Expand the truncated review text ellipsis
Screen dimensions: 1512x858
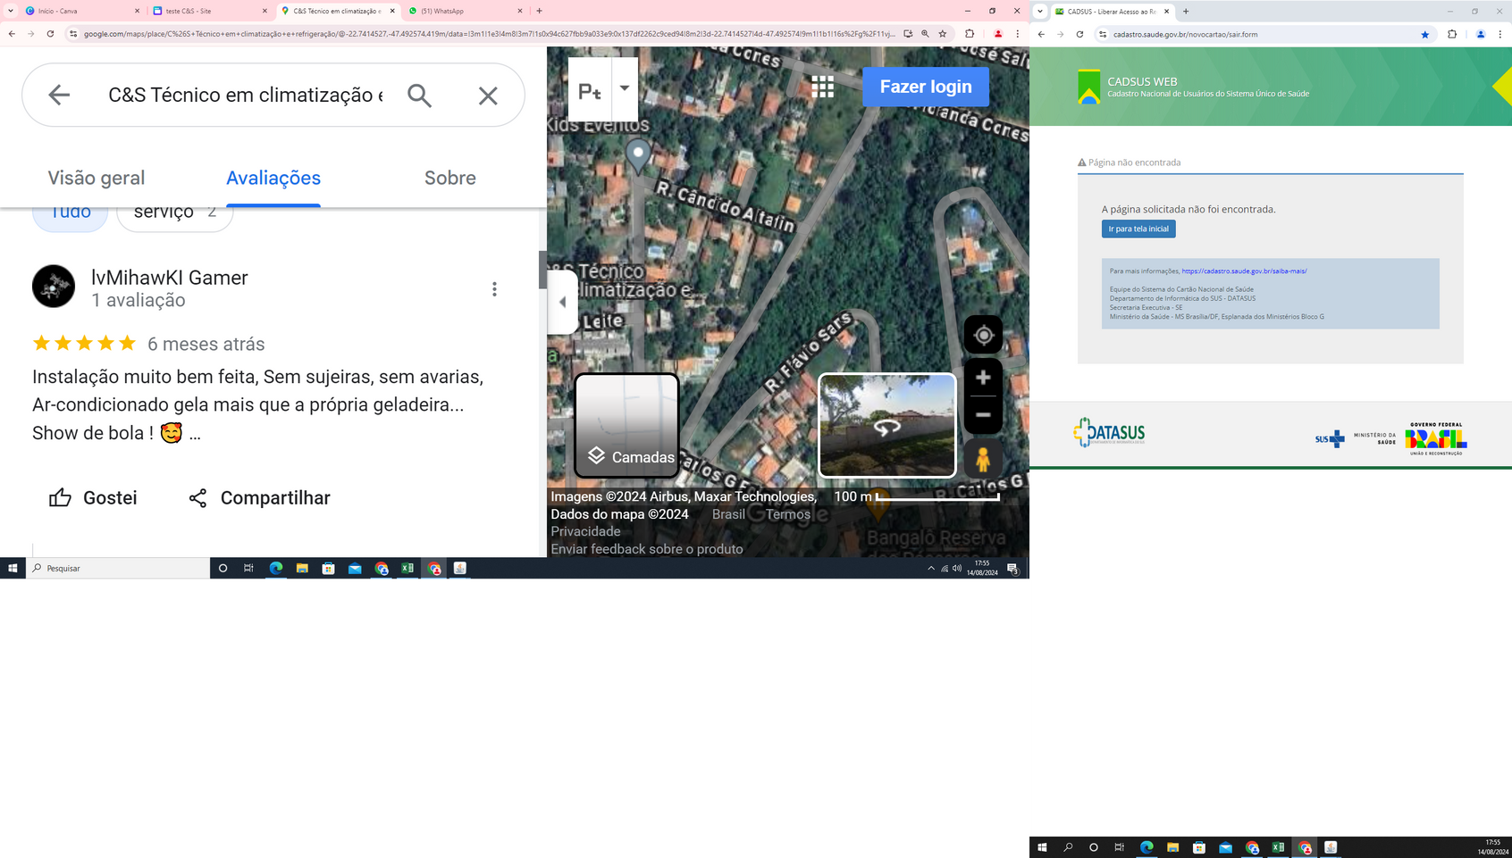tap(195, 434)
